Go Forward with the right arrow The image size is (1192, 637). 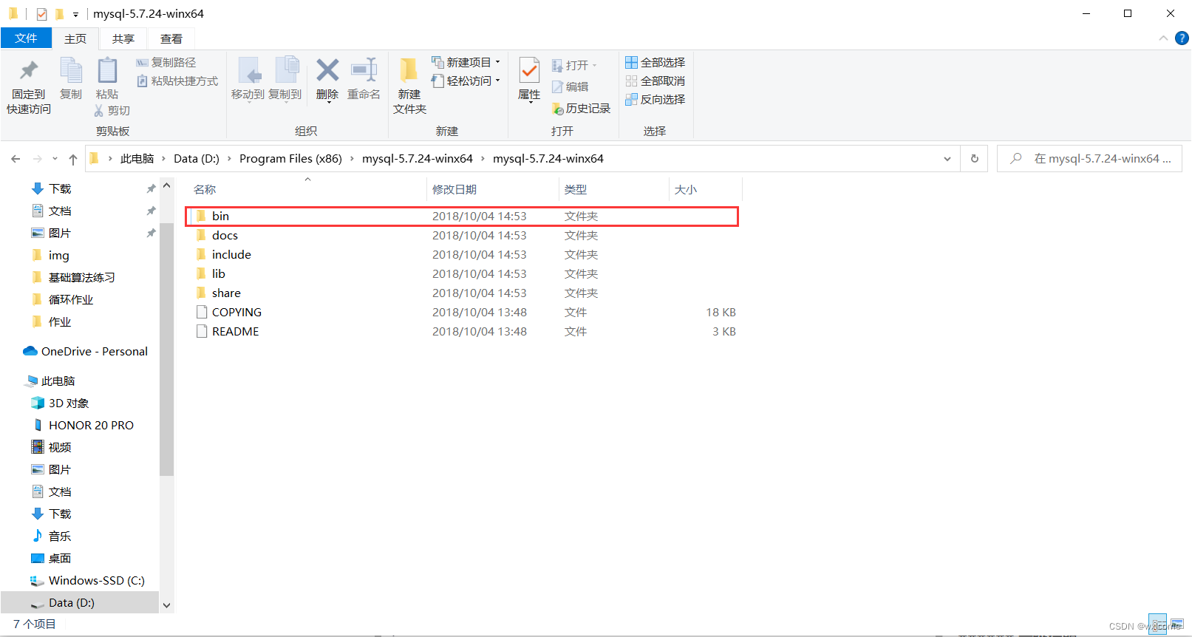[38, 159]
